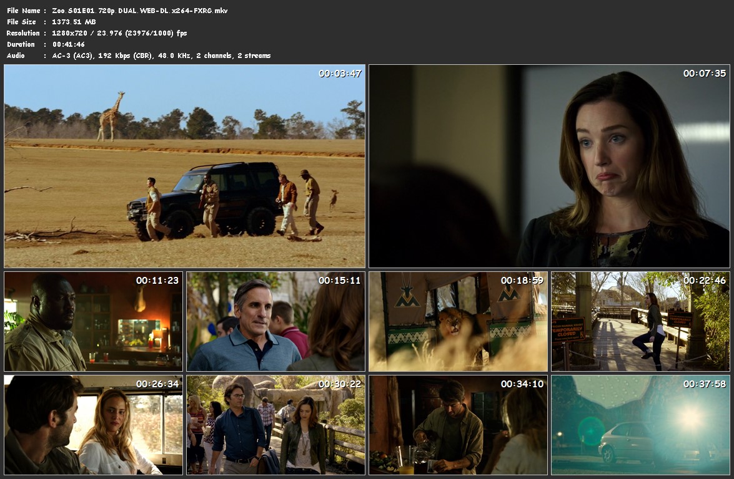Click the boardwalk frame at 00:22:46
The height and width of the screenshot is (479, 734).
tap(640, 321)
